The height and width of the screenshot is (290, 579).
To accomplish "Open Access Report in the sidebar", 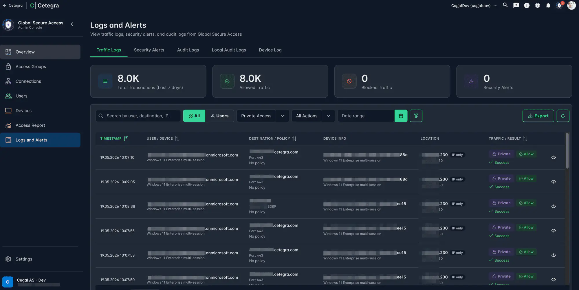I will tap(40, 125).
